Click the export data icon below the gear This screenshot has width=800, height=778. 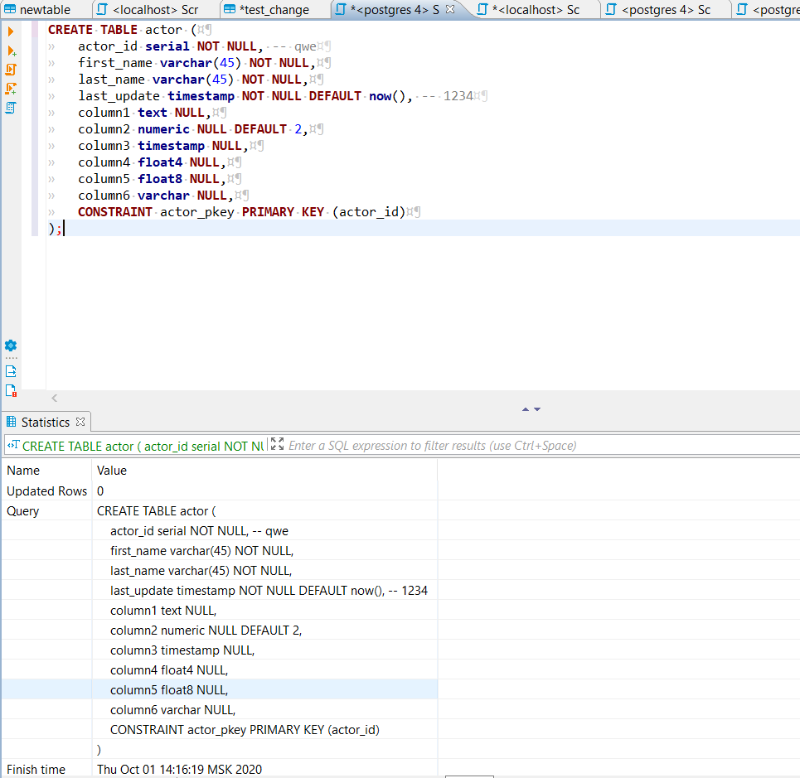[x=11, y=370]
